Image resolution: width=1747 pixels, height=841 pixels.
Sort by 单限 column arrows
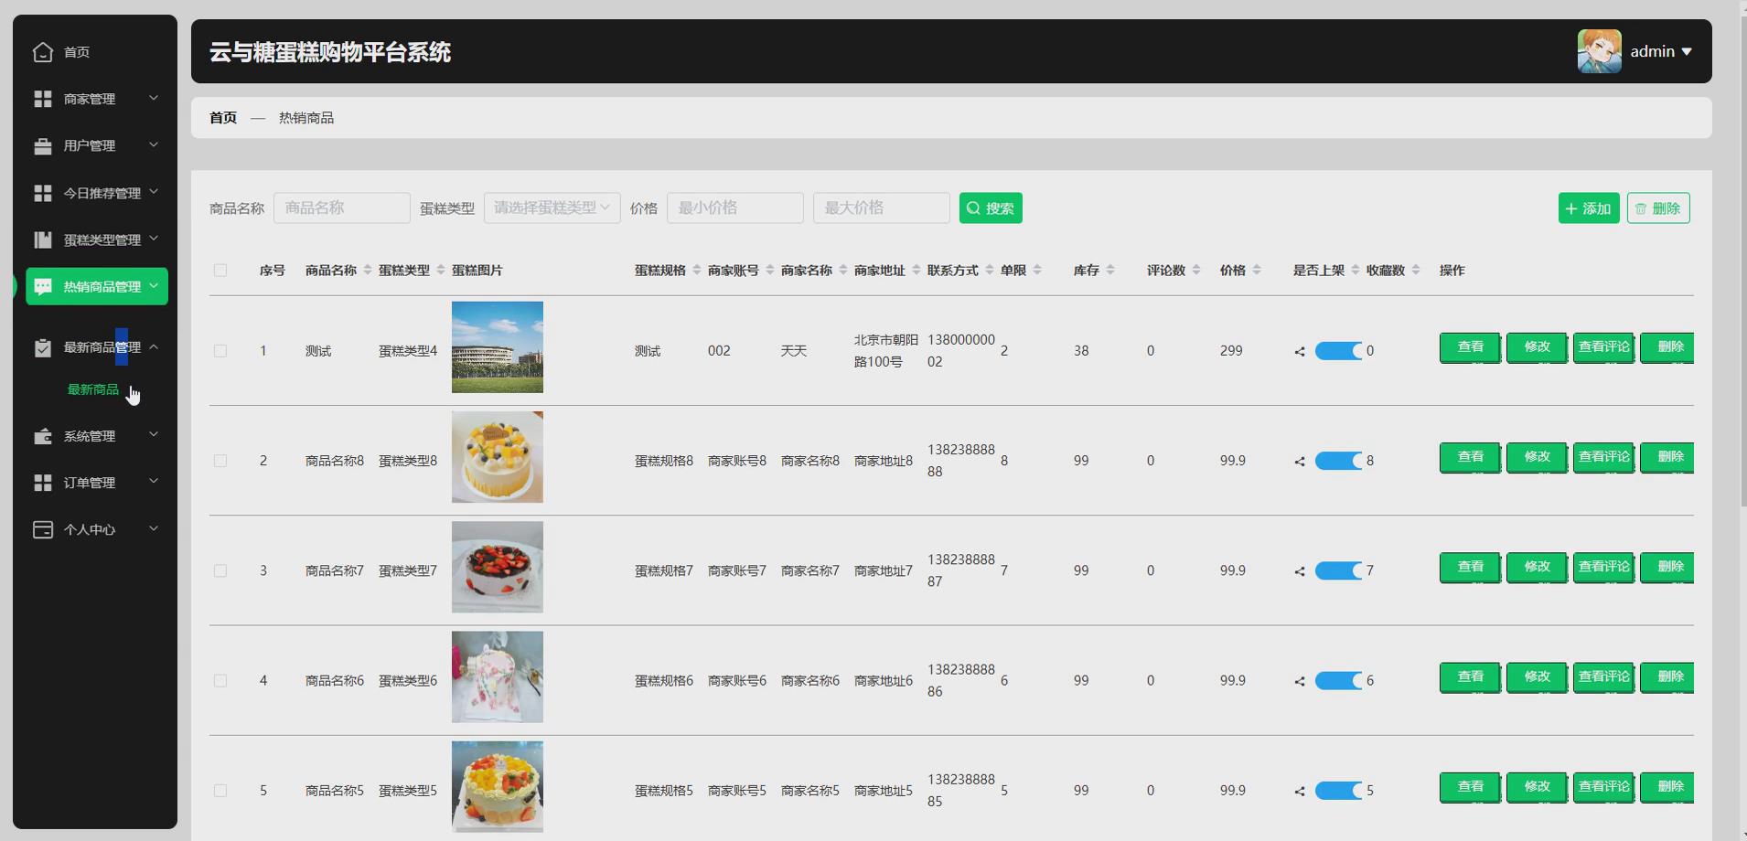tap(1037, 270)
